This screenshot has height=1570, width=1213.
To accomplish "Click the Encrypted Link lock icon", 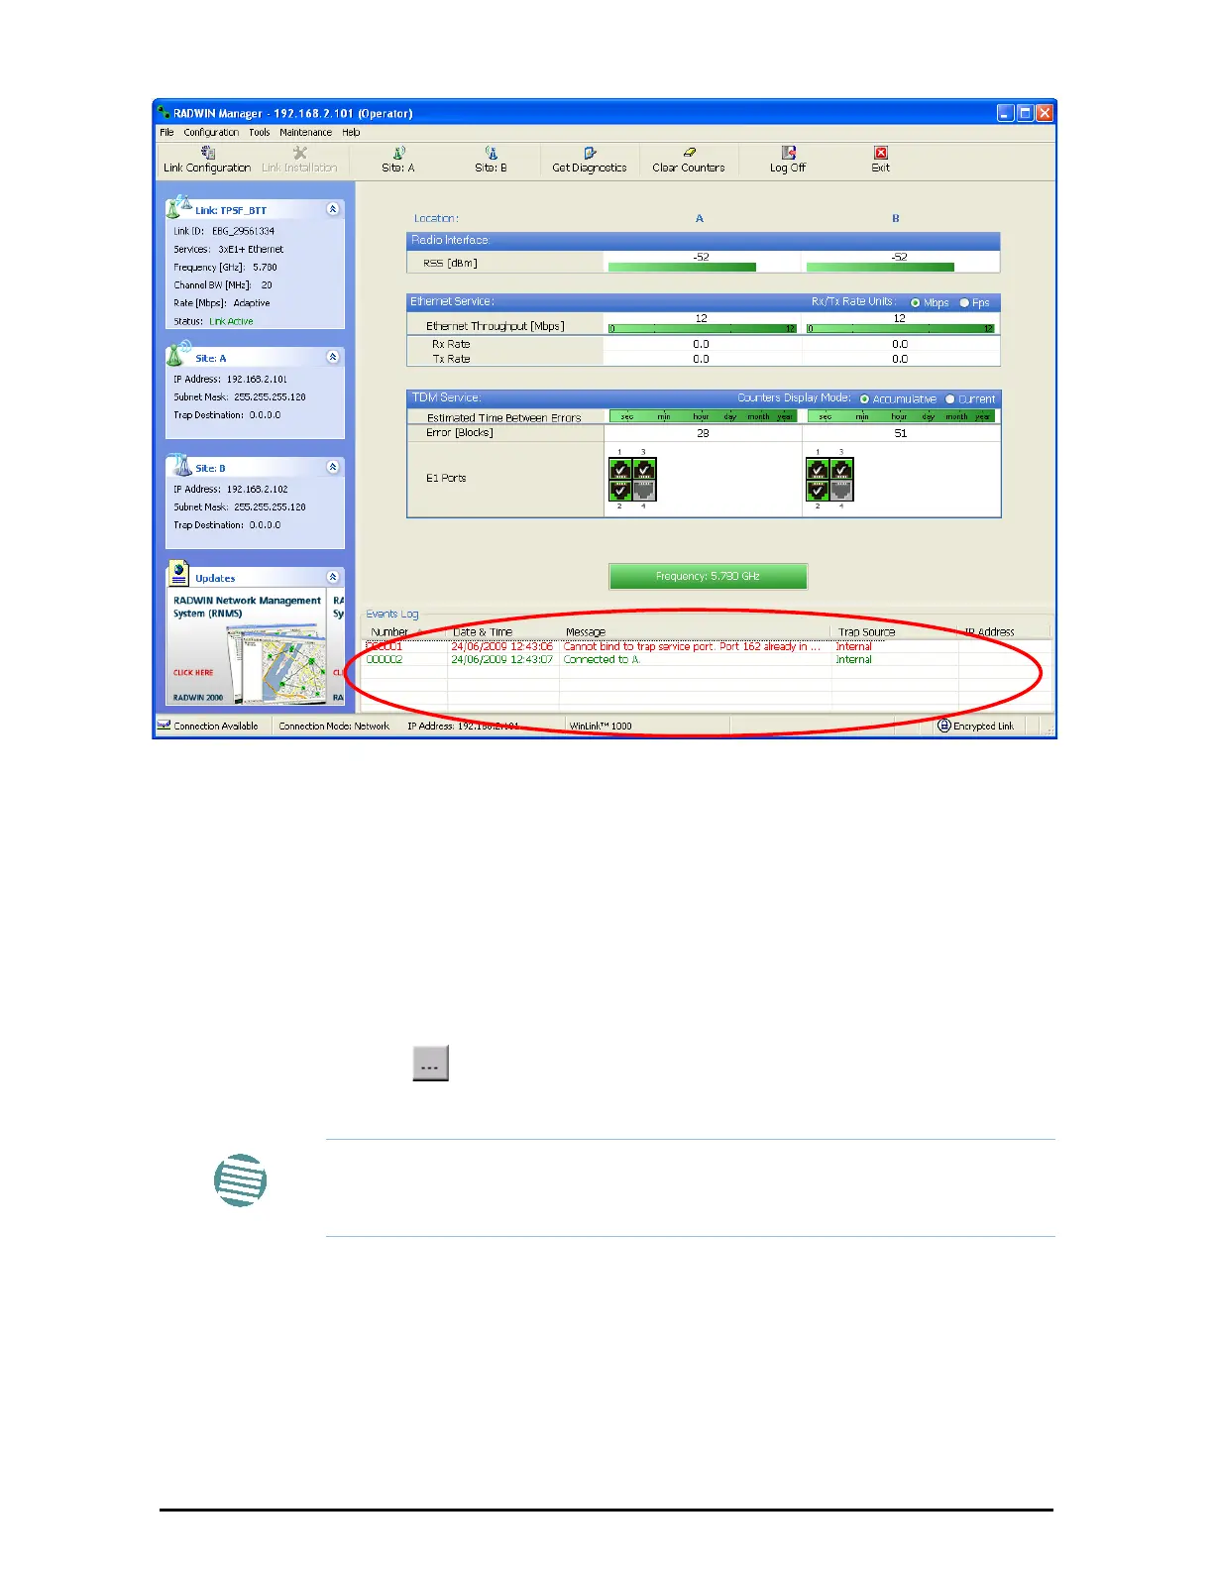I will coord(943,726).
